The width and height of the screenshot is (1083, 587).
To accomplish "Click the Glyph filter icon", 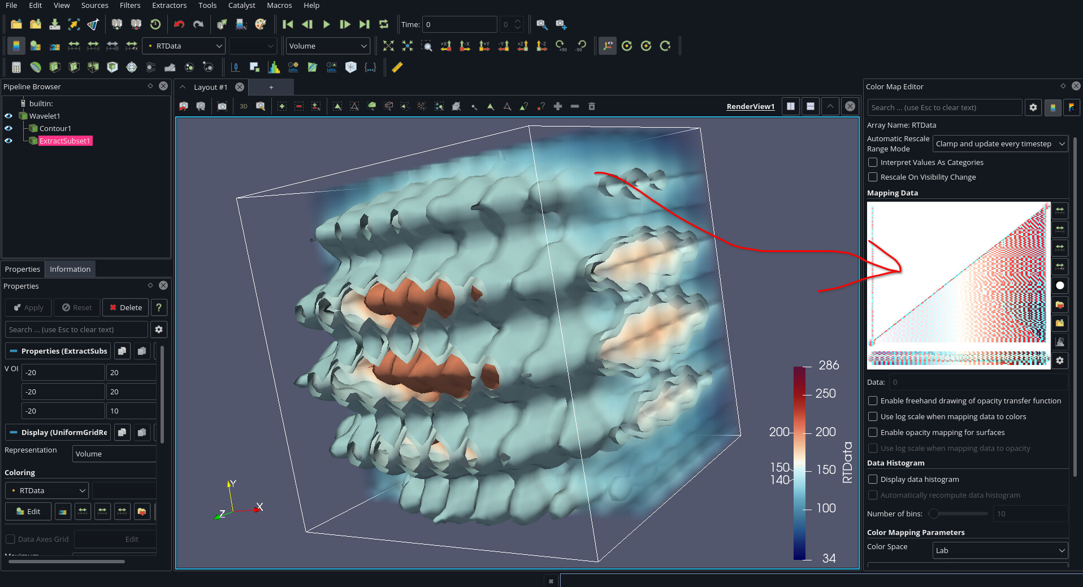I will (132, 67).
